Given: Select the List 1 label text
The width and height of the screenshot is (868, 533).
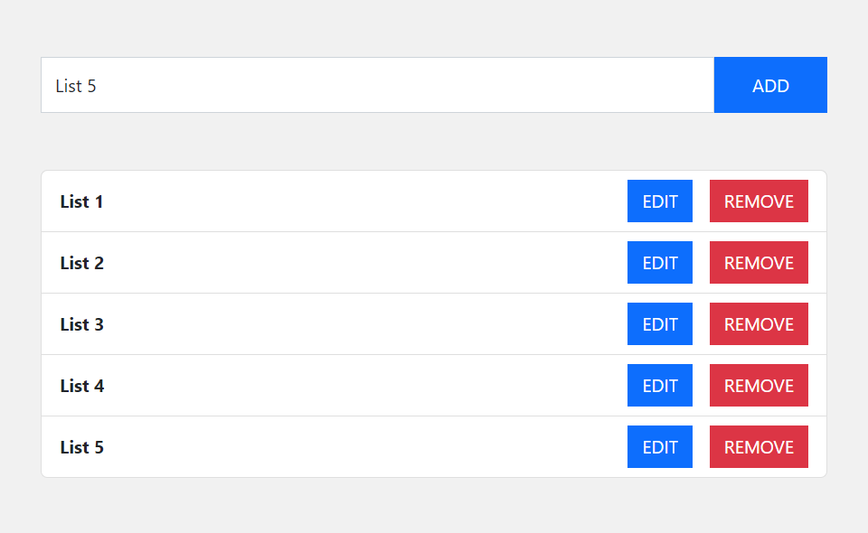Looking at the screenshot, I should pos(81,201).
